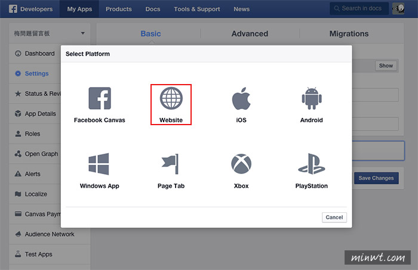Open the Open Graph sidebar label
This screenshot has height=270, width=418.
[x=41, y=154]
